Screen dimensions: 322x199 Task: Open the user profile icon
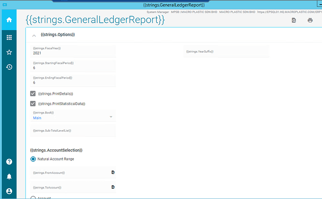(9, 191)
